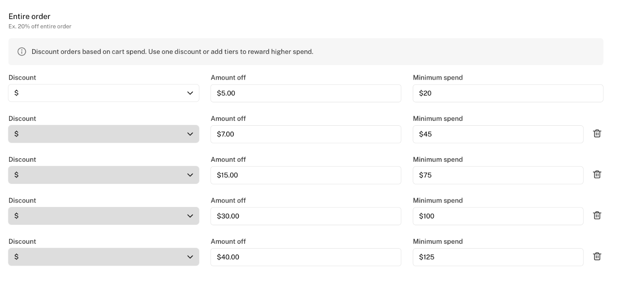The height and width of the screenshot is (291, 619).
Task: Delete the $40.00 off discount tier
Action: [597, 257]
